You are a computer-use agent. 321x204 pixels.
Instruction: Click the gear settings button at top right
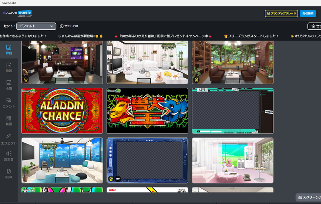coord(314,26)
